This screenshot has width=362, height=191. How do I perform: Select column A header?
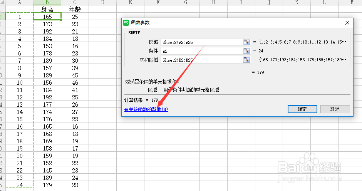[19, 2]
